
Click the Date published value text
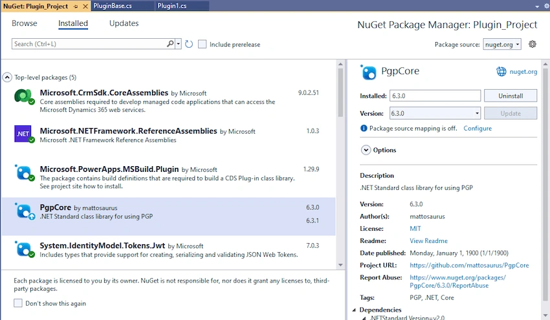pos(459,253)
